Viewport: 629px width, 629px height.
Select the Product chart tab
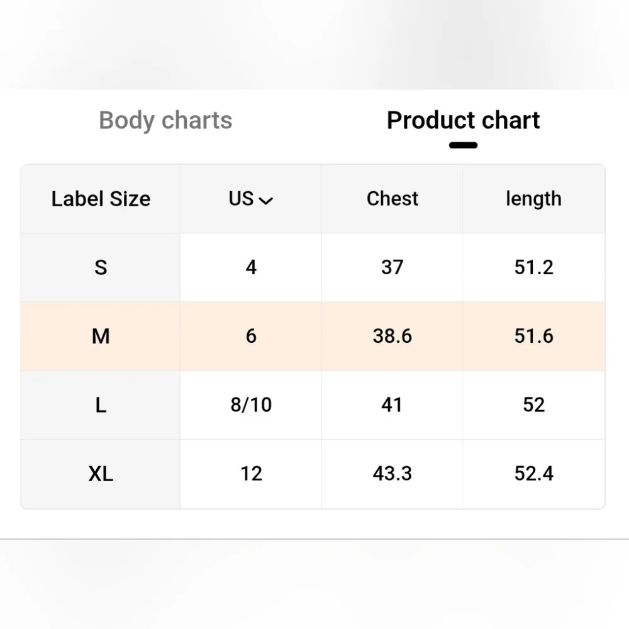click(463, 120)
